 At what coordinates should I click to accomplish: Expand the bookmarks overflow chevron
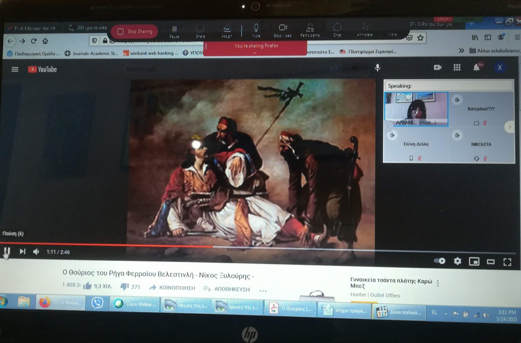tap(461, 51)
